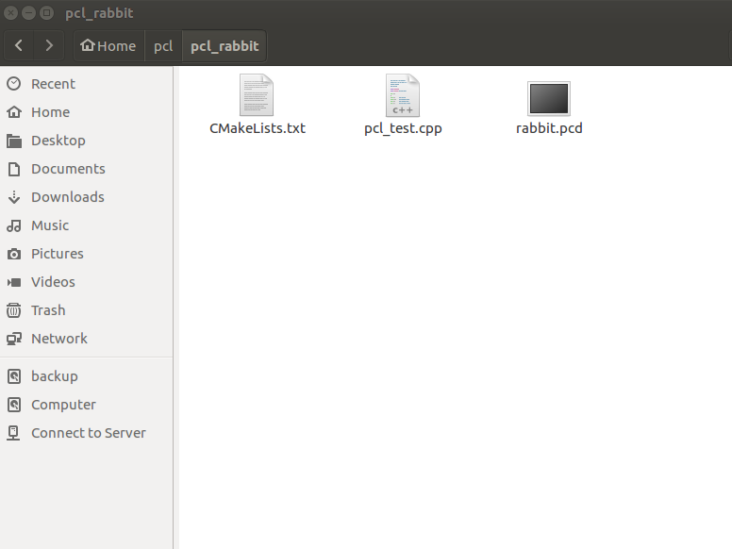
Task: Click the Downloads arrow icon in sidebar
Action: 14,197
